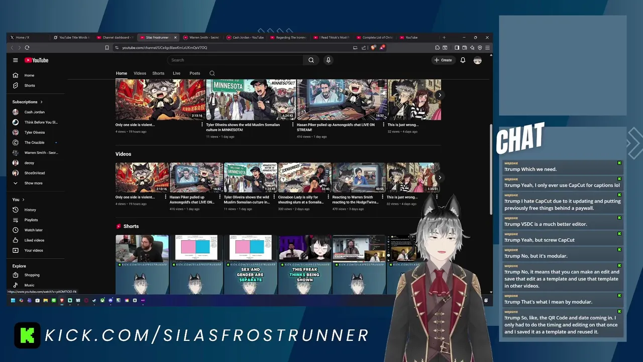
Task: Click the Create button
Action: 443,60
